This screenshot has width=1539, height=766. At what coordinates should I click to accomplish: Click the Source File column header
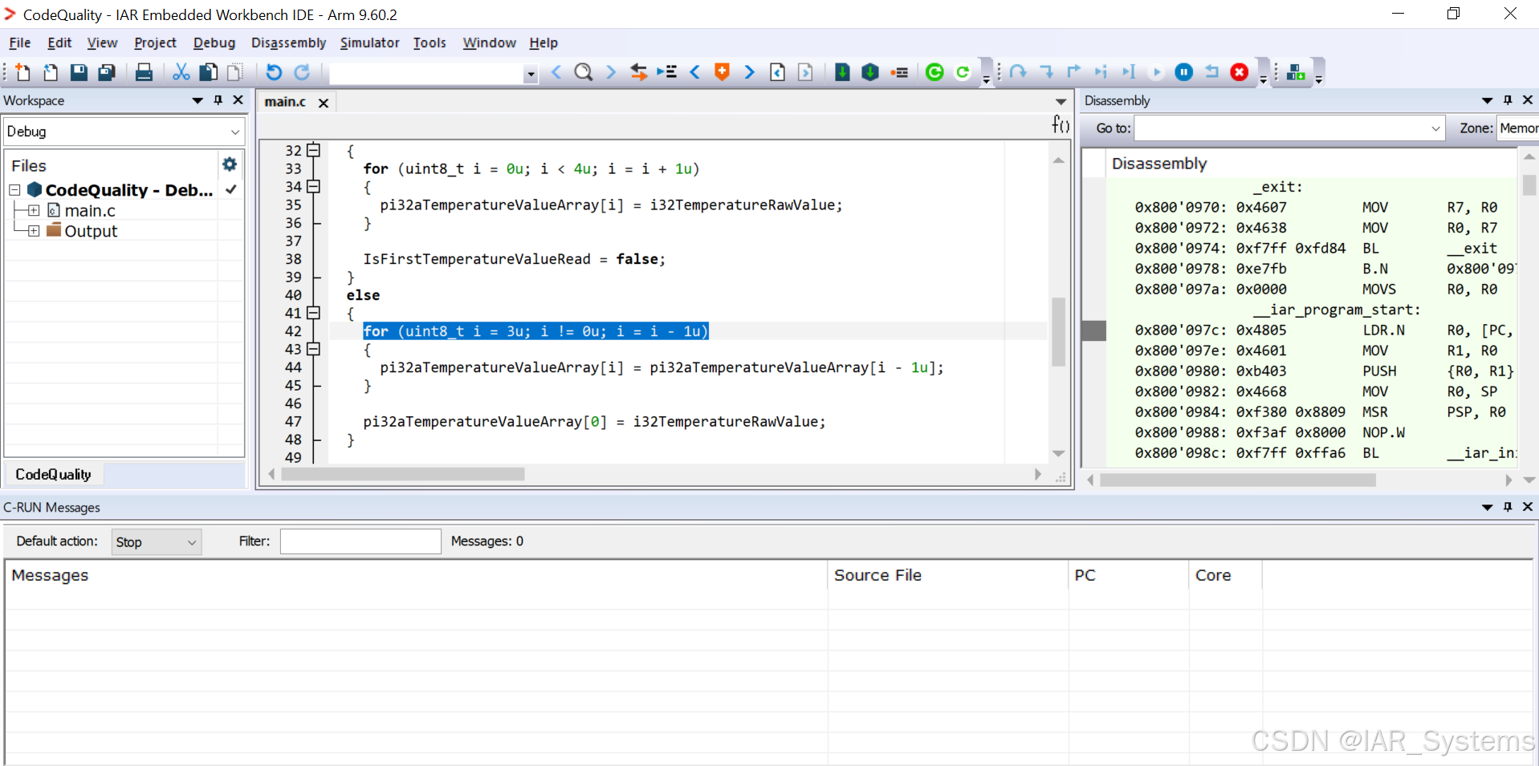point(948,575)
